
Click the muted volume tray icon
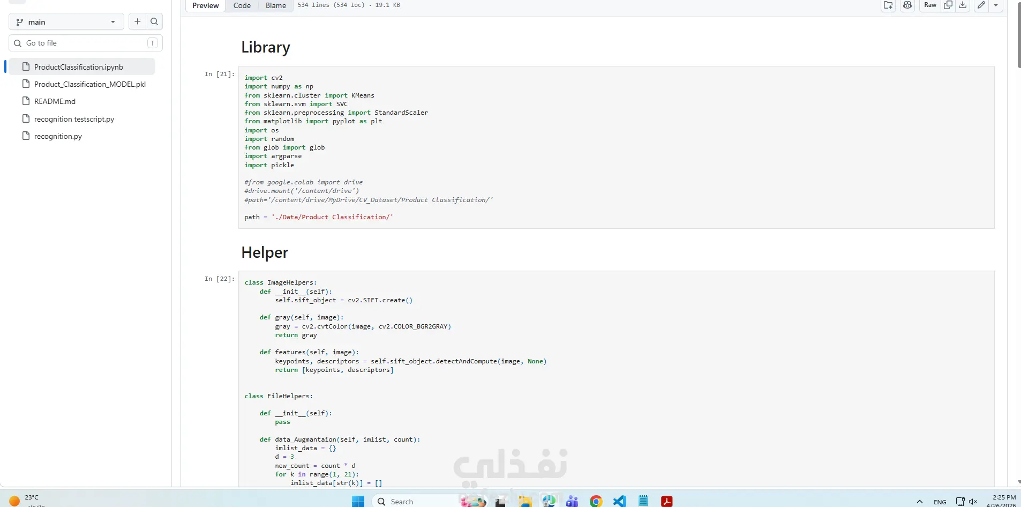tap(973, 502)
